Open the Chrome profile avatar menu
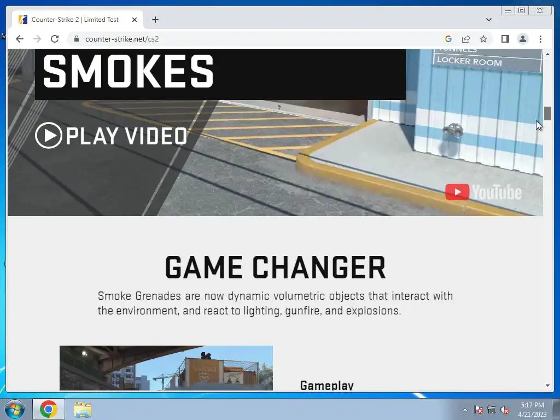560x420 pixels. tap(523, 39)
